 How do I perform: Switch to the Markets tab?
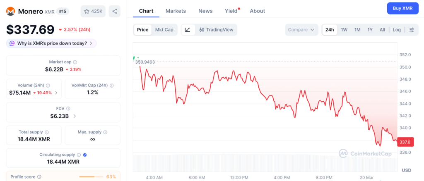pyautogui.click(x=176, y=11)
